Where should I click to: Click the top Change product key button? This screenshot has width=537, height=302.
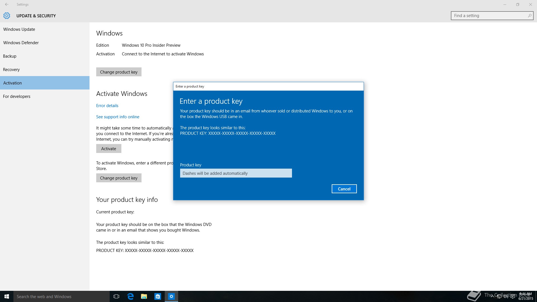[119, 72]
